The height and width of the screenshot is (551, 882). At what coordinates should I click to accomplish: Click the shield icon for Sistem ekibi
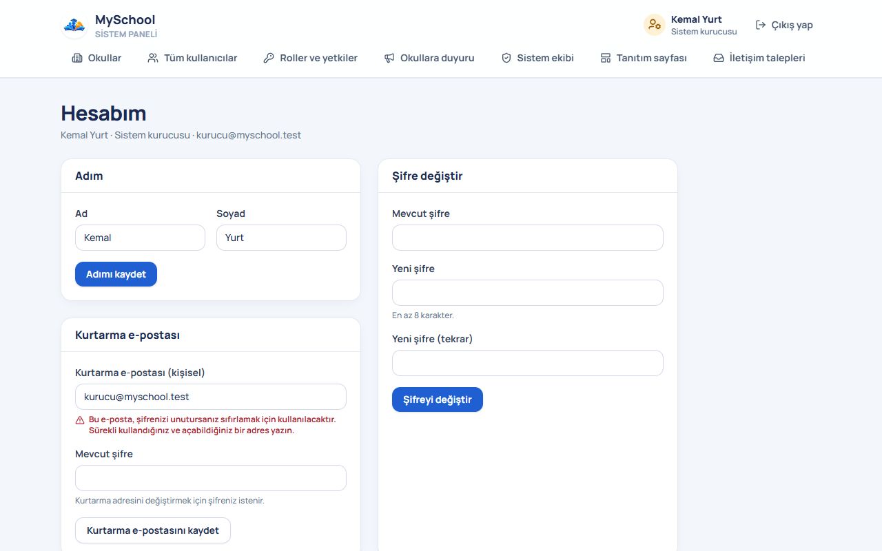click(506, 58)
